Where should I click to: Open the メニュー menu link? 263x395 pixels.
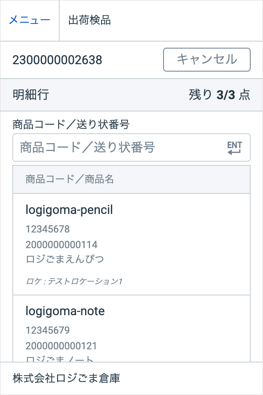coord(30,20)
